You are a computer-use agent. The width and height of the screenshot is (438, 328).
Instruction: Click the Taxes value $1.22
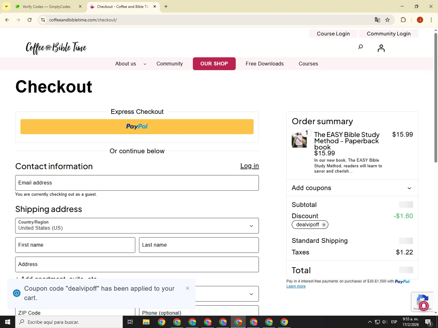point(404,252)
